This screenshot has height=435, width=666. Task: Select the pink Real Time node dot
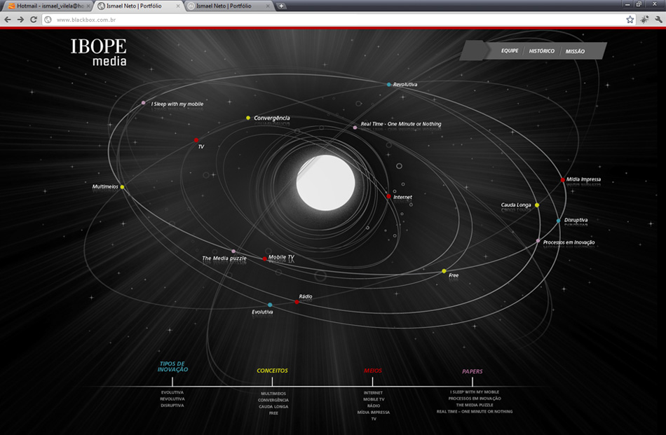(355, 127)
